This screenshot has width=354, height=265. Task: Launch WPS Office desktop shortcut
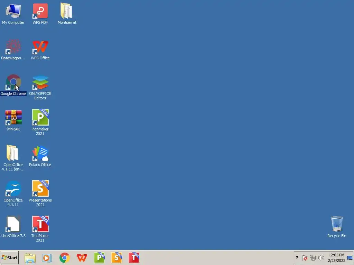[x=40, y=49]
